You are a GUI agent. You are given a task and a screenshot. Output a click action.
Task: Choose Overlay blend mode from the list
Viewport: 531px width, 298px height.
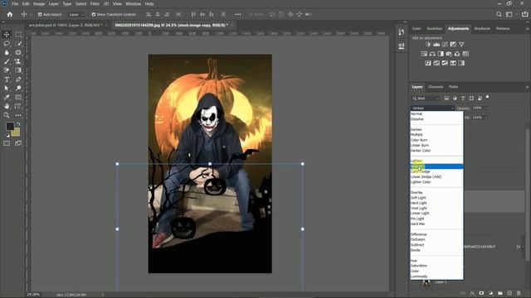pyautogui.click(x=436, y=193)
